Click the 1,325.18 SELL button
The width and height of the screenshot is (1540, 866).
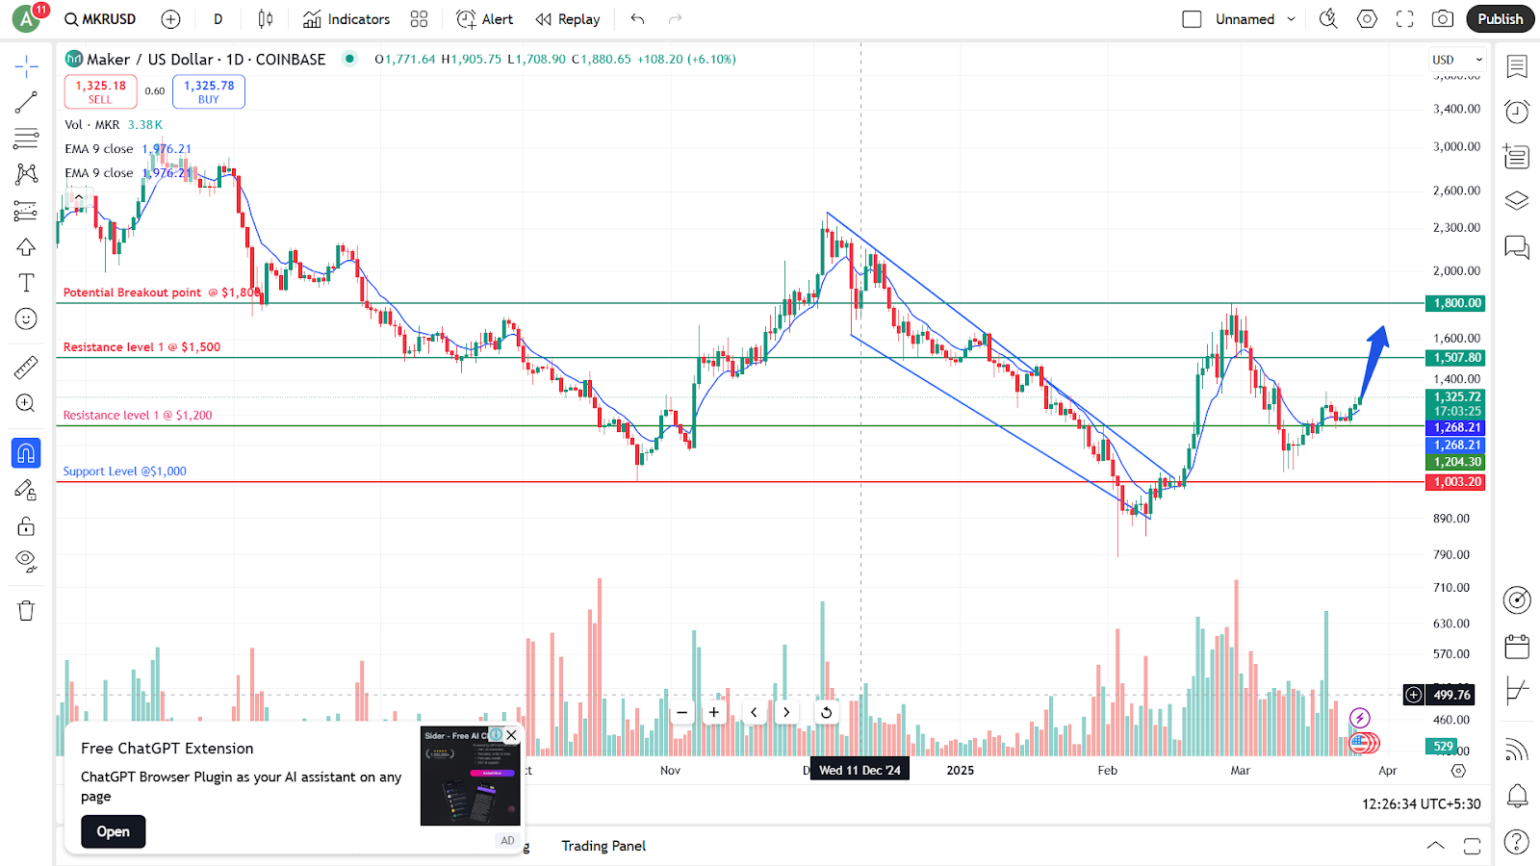tap(100, 91)
